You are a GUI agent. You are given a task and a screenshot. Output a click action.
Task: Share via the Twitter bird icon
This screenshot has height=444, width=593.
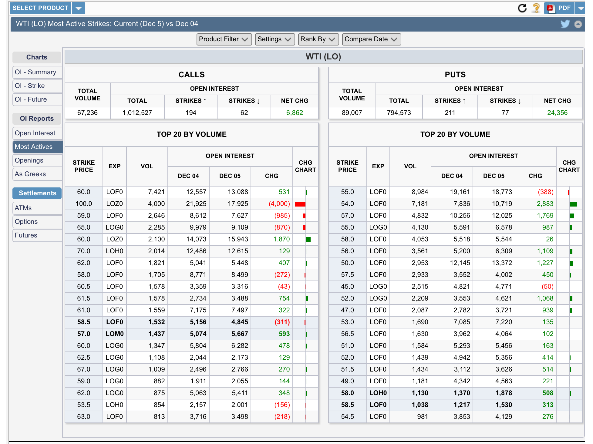click(x=565, y=24)
